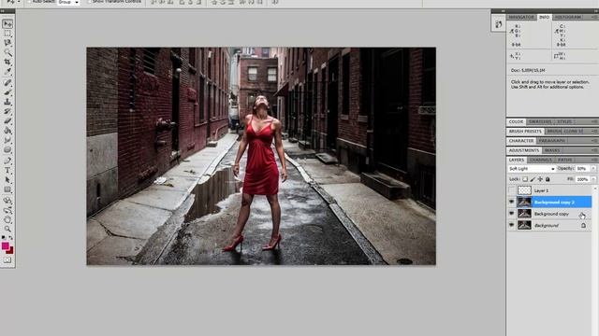Viewport: 599px width, 336px height.
Task: Click the Fill 100% field
Action: coord(582,179)
